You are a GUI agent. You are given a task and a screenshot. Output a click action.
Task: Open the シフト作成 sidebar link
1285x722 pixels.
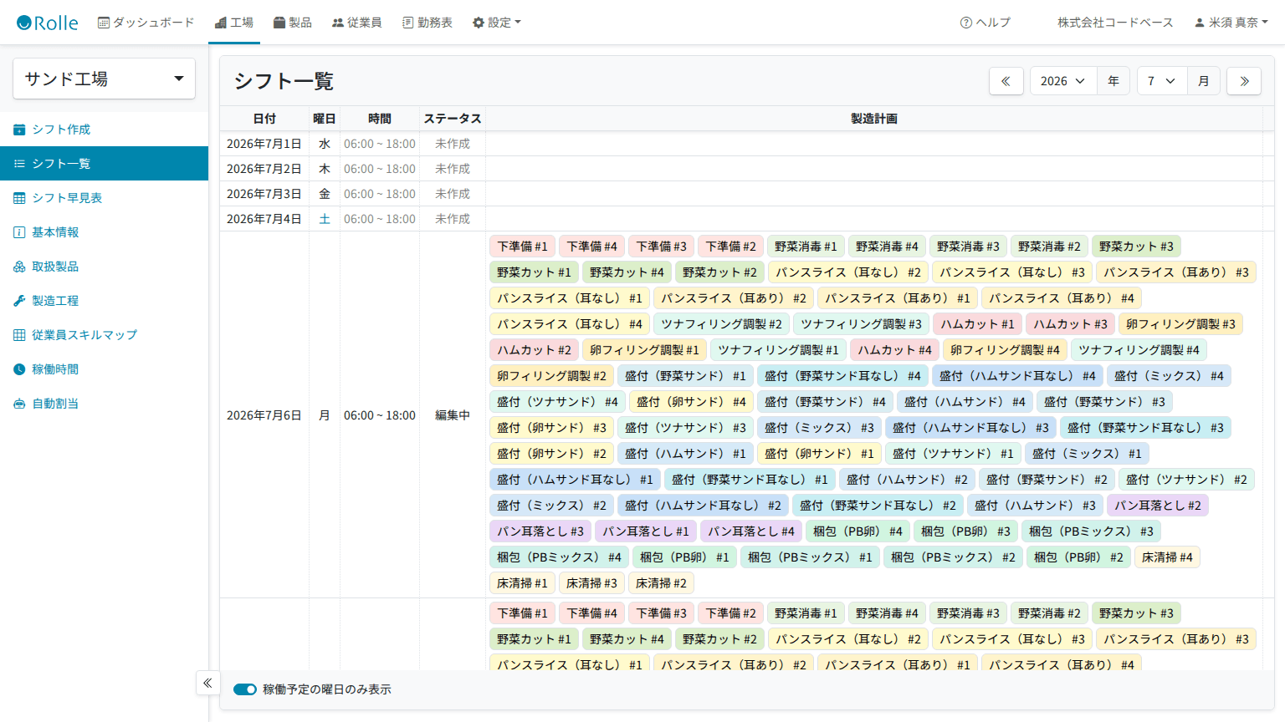point(104,130)
